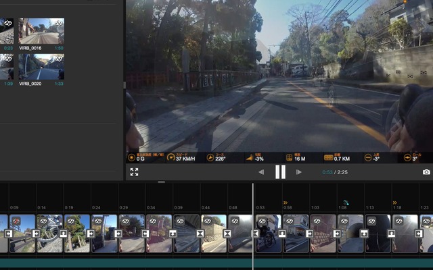Open hourglass transition before 0:44 clip
The width and height of the screenshot is (433, 270).
(x=200, y=234)
